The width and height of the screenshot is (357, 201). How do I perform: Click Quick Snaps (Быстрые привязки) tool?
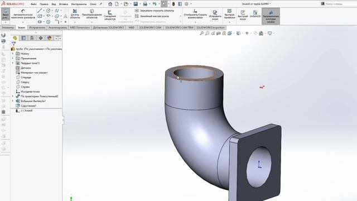click(229, 14)
